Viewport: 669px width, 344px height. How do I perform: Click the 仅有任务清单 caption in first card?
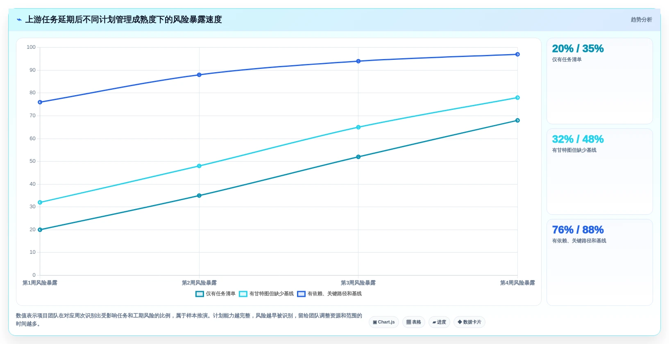pos(567,60)
